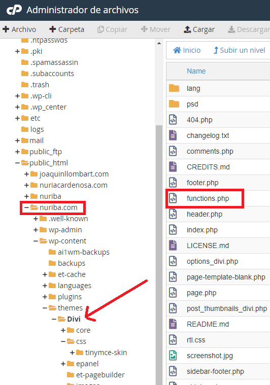This screenshot has height=385, width=270.
Task: Expand the joaquinllombart.com folder
Action: 26,174
